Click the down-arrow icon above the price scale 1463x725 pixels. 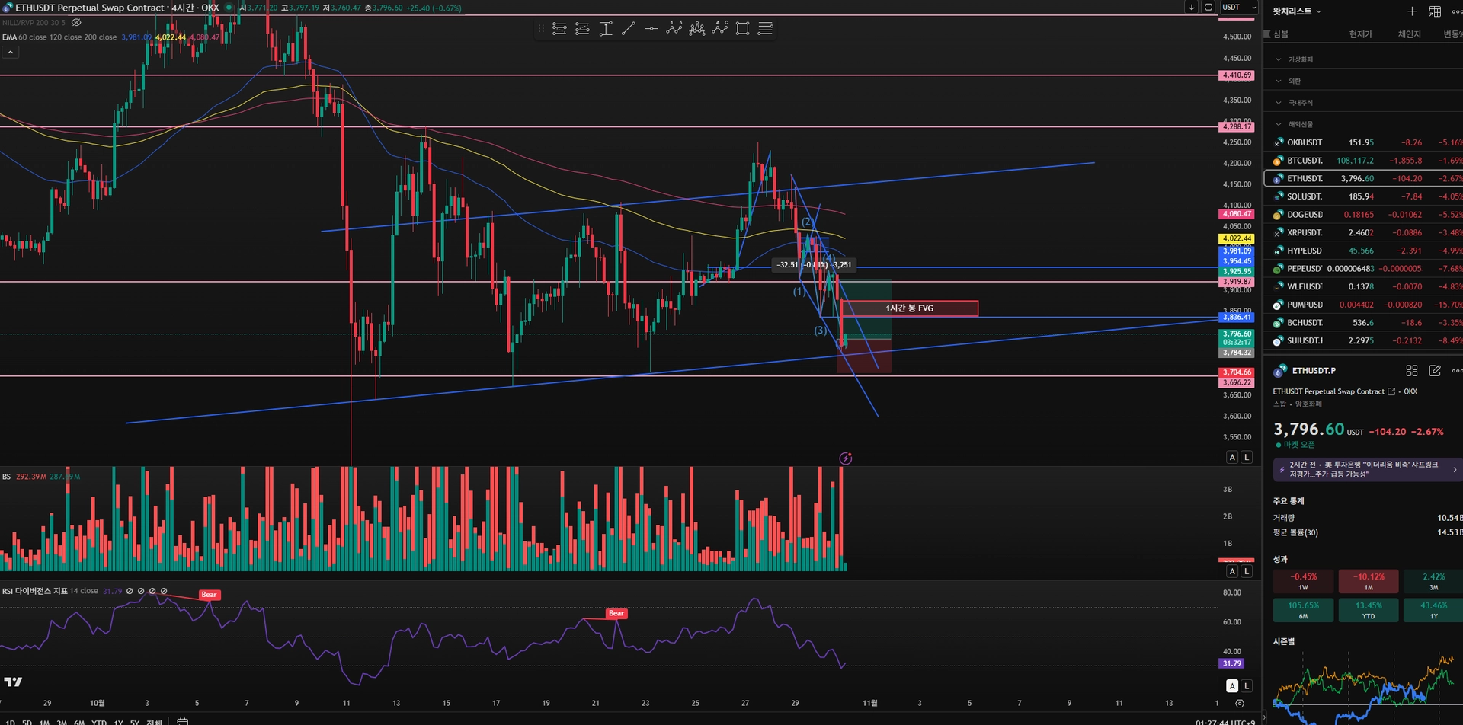point(1191,7)
